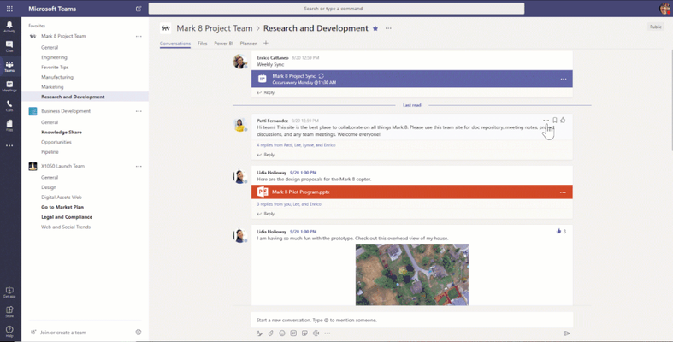Open the manage teams gear icon
The width and height of the screenshot is (673, 342).
(139, 332)
